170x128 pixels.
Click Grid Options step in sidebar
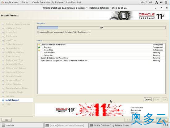pyautogui.click(x=11, y=36)
